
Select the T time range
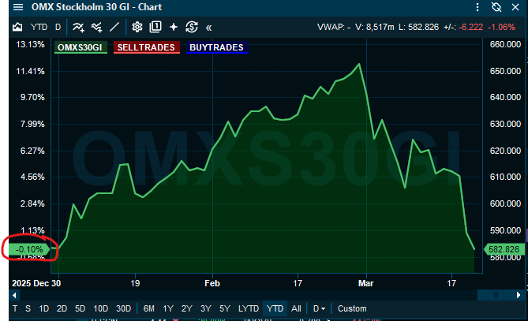pos(15,308)
